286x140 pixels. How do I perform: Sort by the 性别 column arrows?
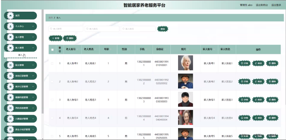tap(129, 49)
